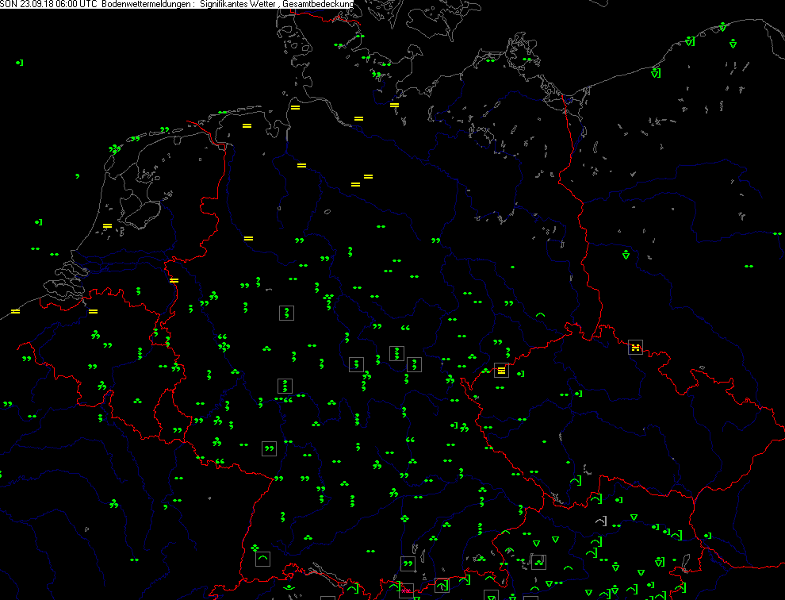Select the topmost boxed green rain symbol
This screenshot has height=600, width=785.
[285, 313]
